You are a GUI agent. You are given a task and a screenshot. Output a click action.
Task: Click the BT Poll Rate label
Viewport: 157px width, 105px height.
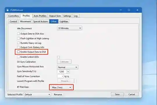coord(23,87)
